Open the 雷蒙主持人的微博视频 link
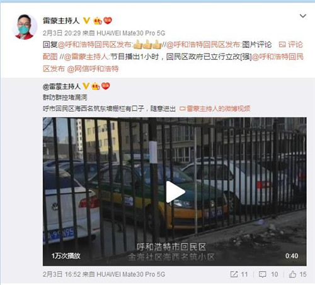315x285 pixels. click(215, 108)
